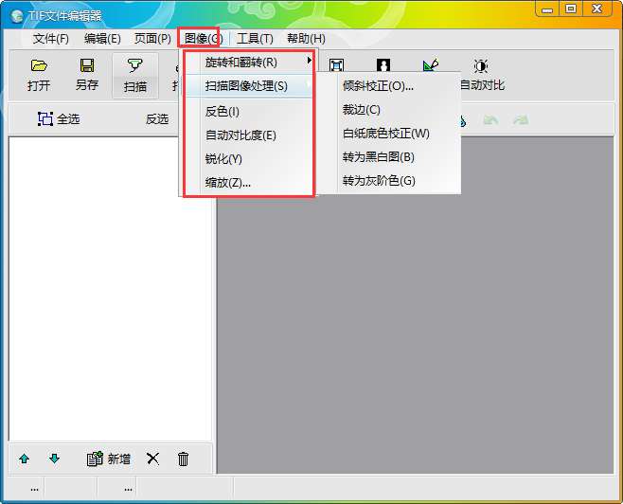The width and height of the screenshot is (623, 504).
Task: Click the 新增 add-page icon
Action: click(x=95, y=459)
